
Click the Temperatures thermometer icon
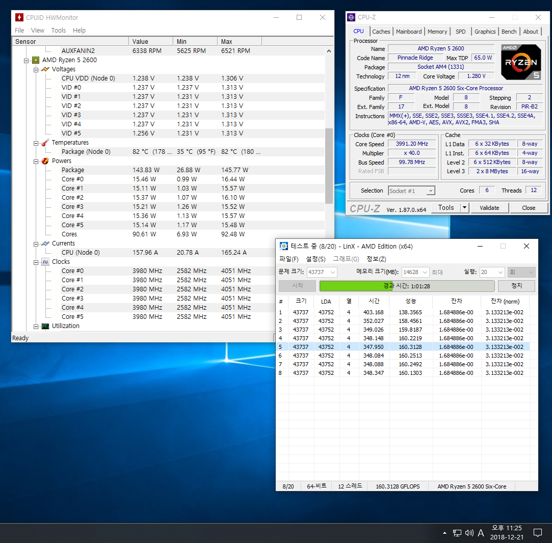tap(45, 143)
